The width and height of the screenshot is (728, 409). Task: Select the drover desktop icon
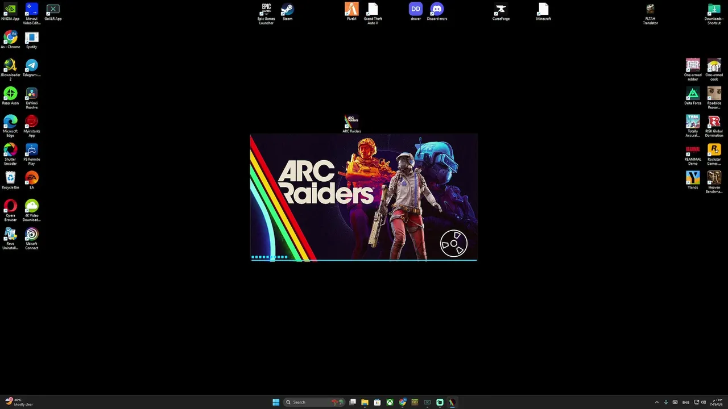416,12
